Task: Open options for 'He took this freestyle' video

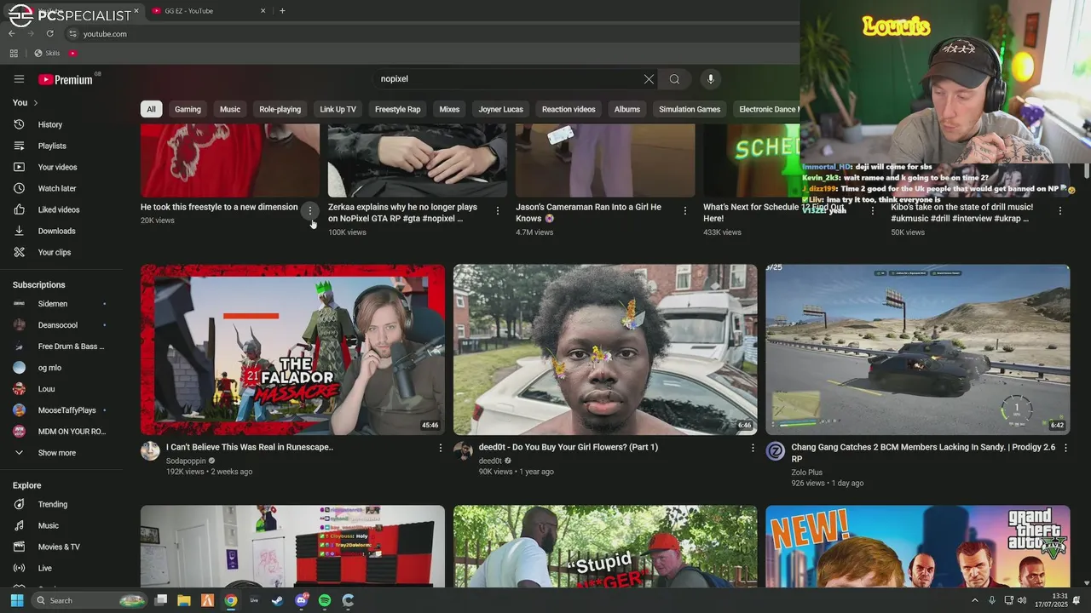Action: (x=310, y=210)
